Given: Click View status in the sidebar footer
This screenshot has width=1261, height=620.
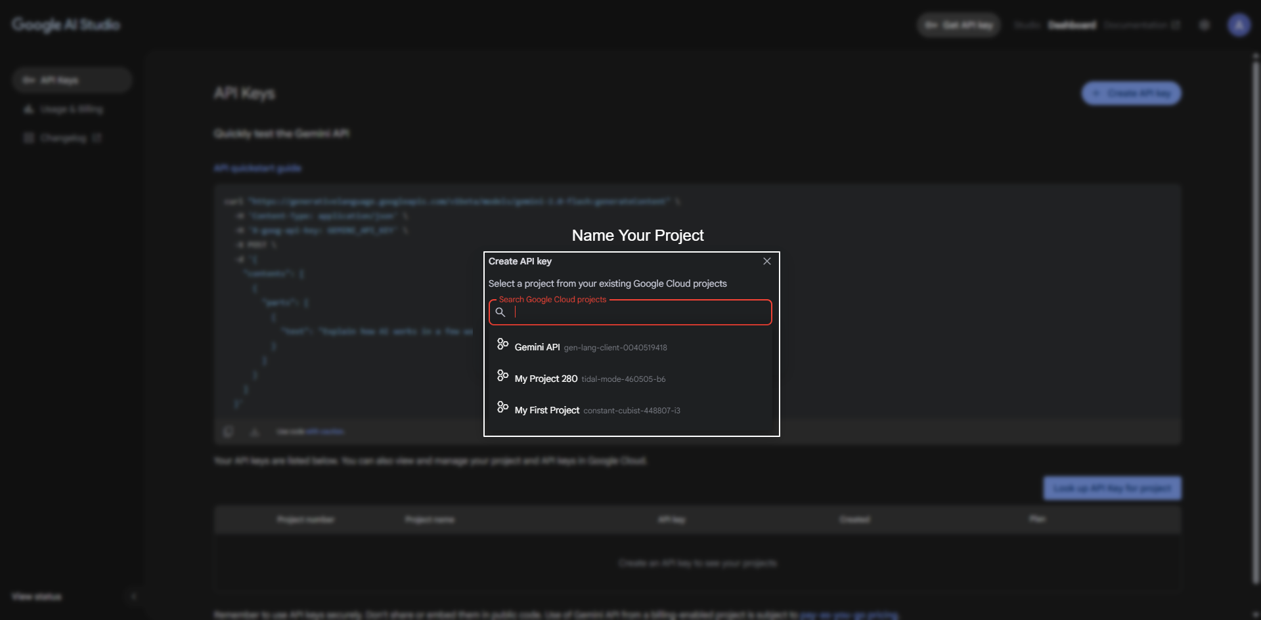Looking at the screenshot, I should pos(37,596).
